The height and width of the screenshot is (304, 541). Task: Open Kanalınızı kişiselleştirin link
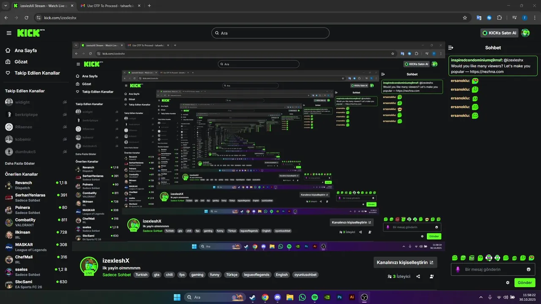tap(405, 262)
